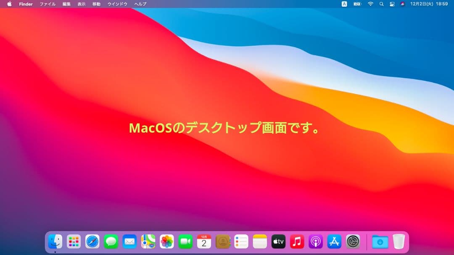
Task: Open the ファイル menu in Finder
Action: (47, 4)
